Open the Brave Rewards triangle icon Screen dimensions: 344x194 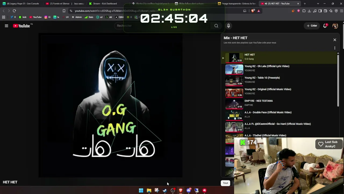click(259, 11)
